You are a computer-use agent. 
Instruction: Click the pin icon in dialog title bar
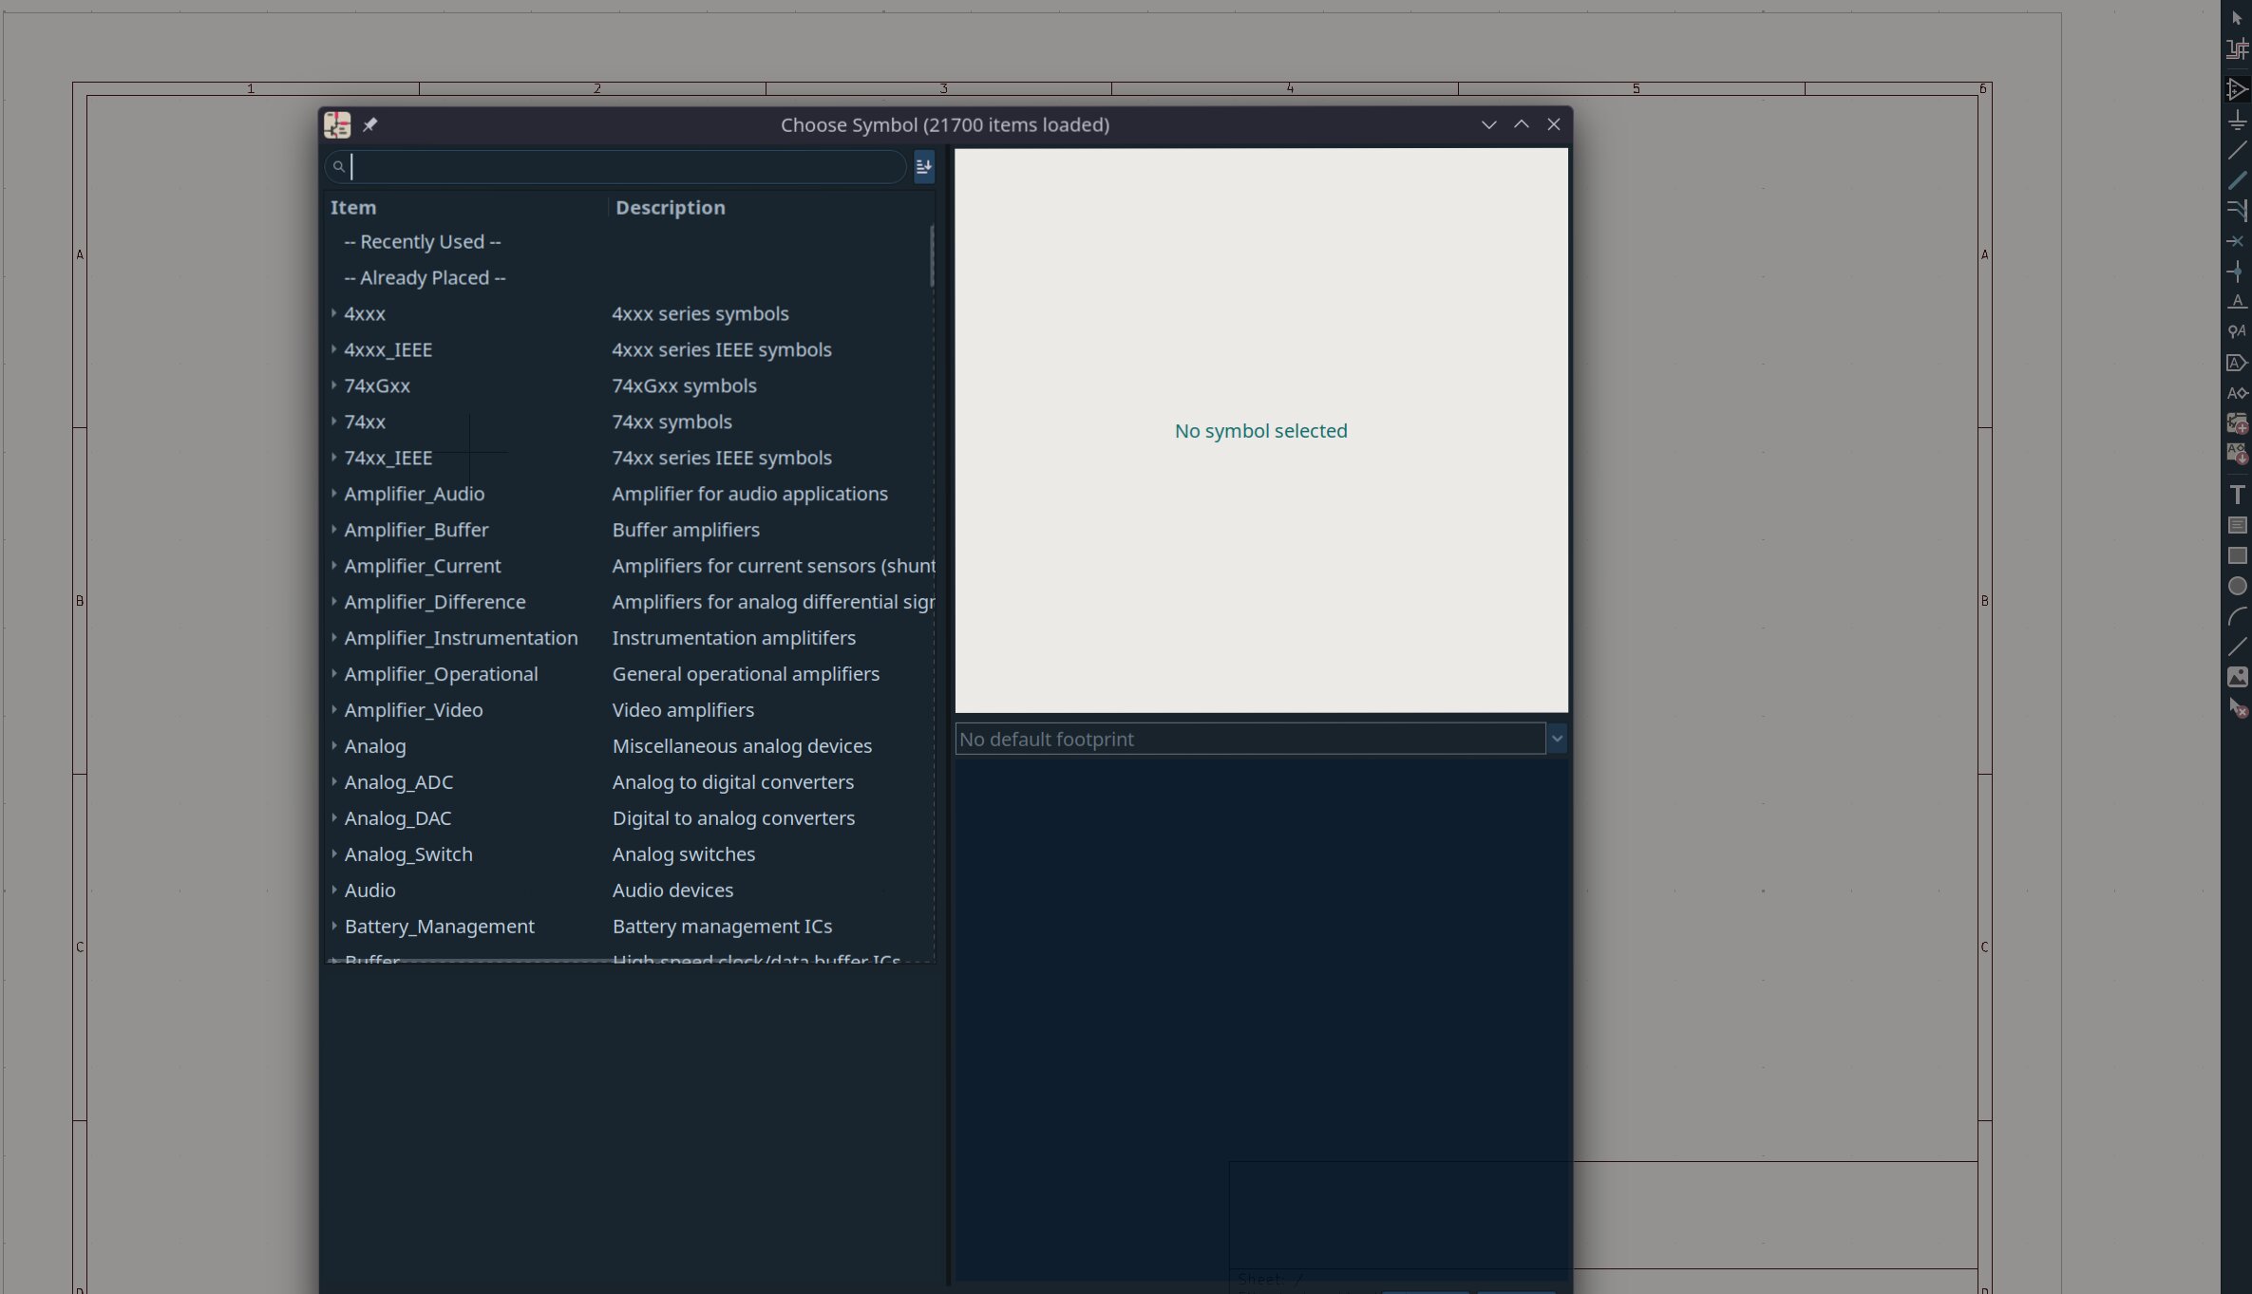369,124
